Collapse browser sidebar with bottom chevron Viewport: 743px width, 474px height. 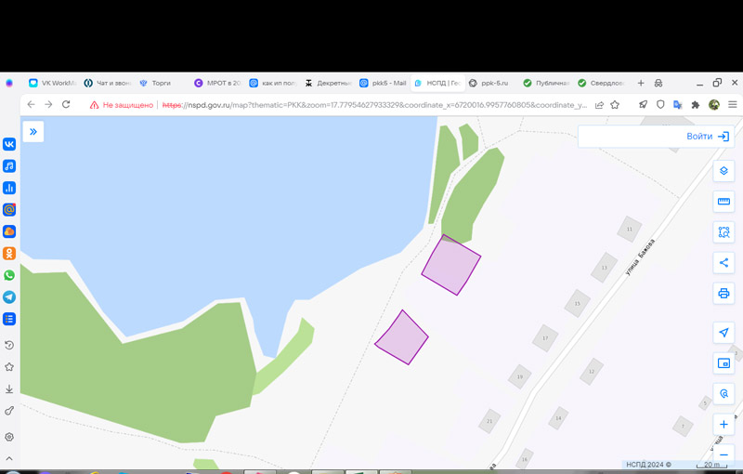(9, 459)
